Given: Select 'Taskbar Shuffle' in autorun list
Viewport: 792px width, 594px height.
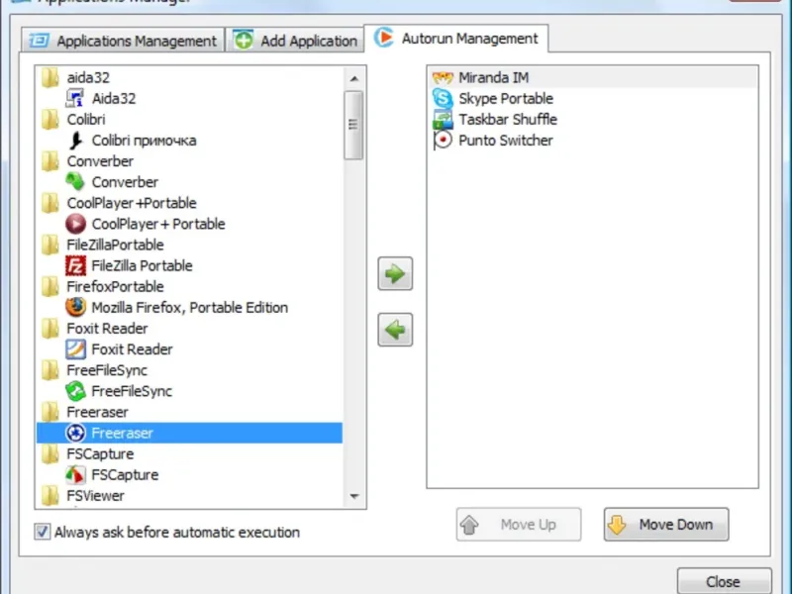Looking at the screenshot, I should point(592,120).
